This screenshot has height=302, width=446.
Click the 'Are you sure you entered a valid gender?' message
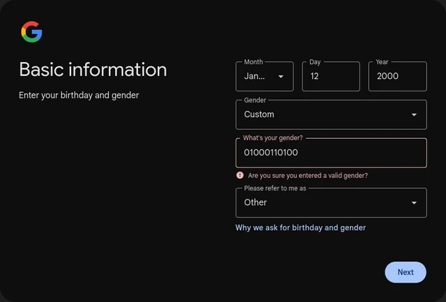point(308,175)
